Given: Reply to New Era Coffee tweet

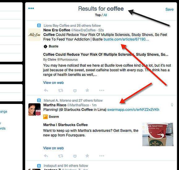Looking at the screenshot, I should pyautogui.click(x=46, y=90).
